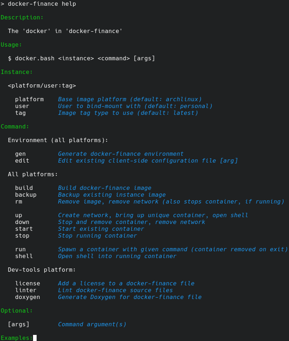This screenshot has width=289, height=341.
Task: Click the '[args]' optional entry
Action: coord(18,324)
